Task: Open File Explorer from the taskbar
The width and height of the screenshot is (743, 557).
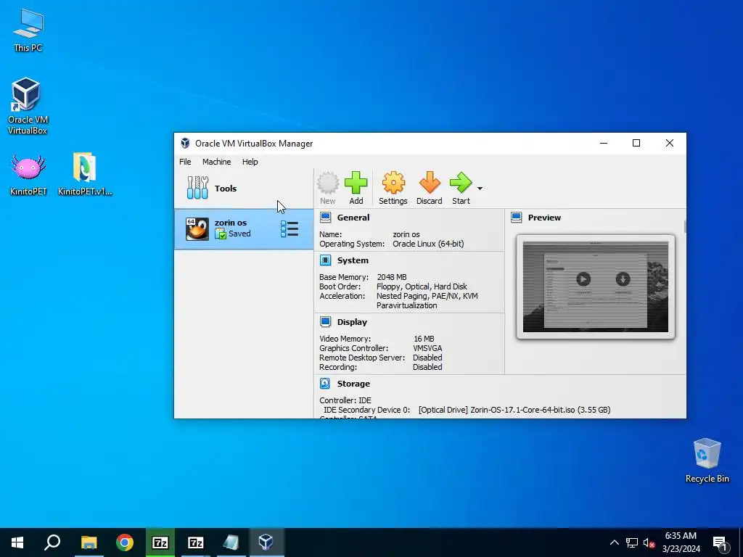Action: [x=89, y=542]
